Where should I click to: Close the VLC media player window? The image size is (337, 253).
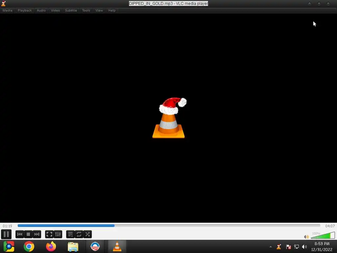pos(328,4)
